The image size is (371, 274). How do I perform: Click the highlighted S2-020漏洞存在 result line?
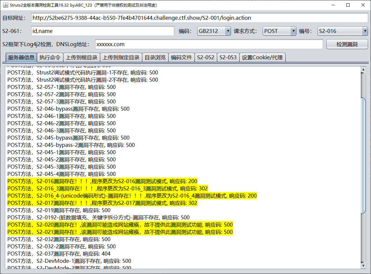(x=120, y=225)
